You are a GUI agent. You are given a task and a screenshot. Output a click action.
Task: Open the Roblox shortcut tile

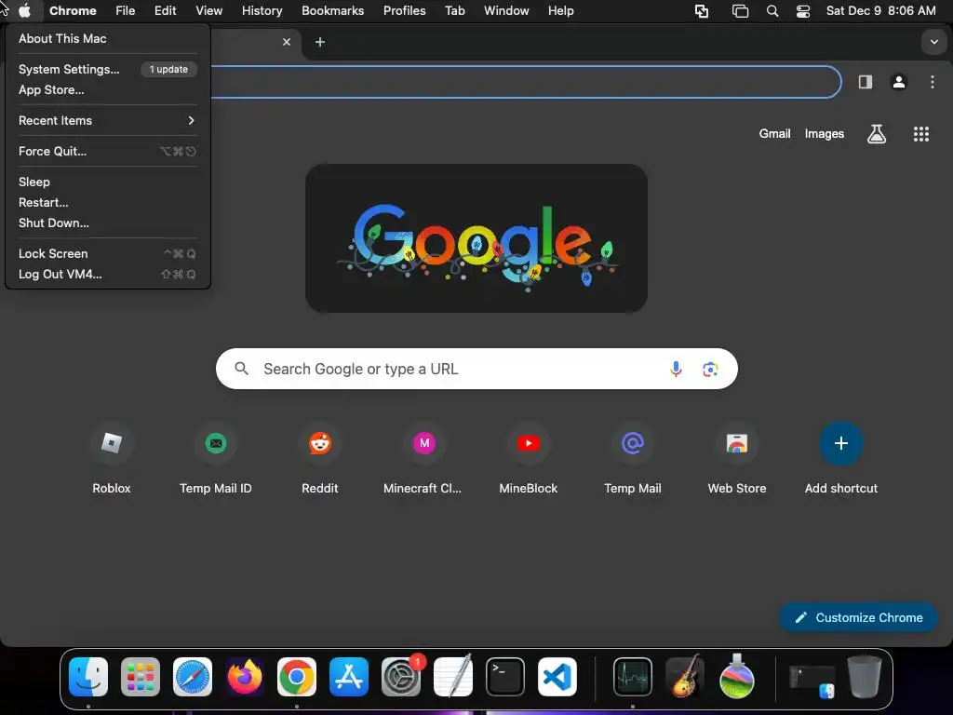point(112,459)
